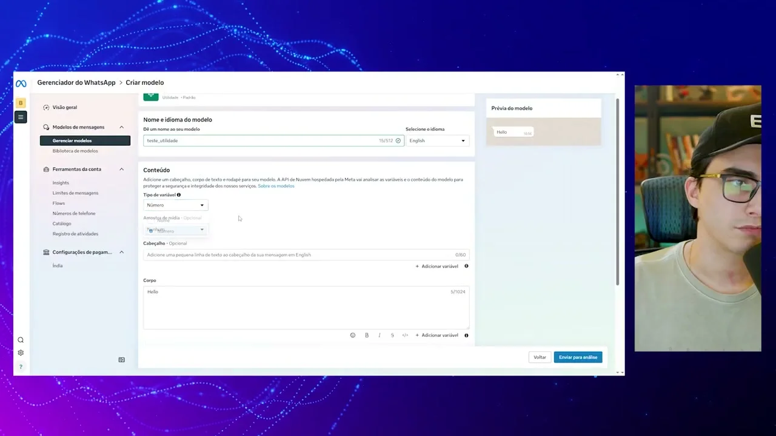Click info icon next to header Adicionar variável
The width and height of the screenshot is (776, 436).
[x=466, y=266]
